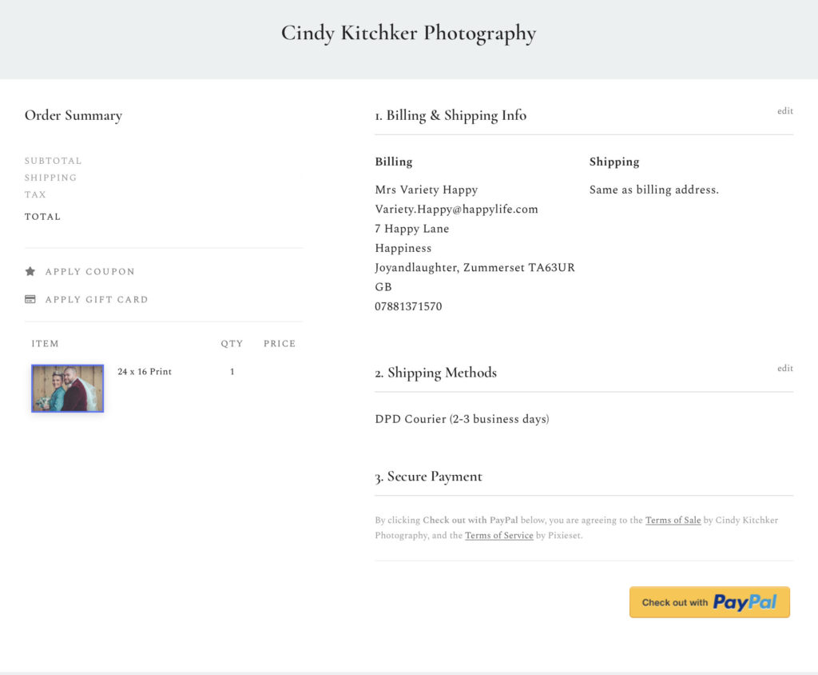Open the Terms of Service link
The image size is (818, 675).
(x=498, y=536)
